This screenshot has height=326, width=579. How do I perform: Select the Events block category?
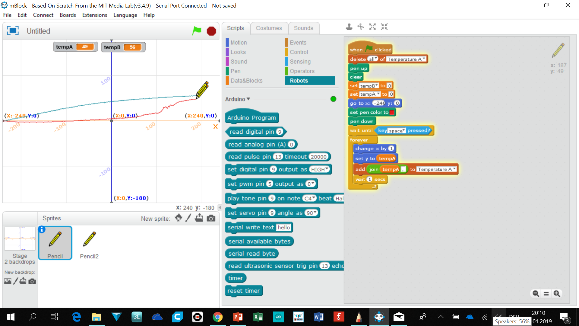[298, 43]
